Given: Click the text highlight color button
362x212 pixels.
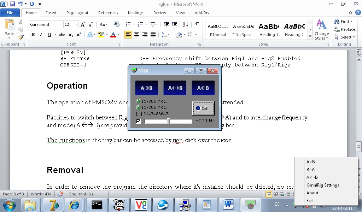Looking at the screenshot, I should 101,35.
